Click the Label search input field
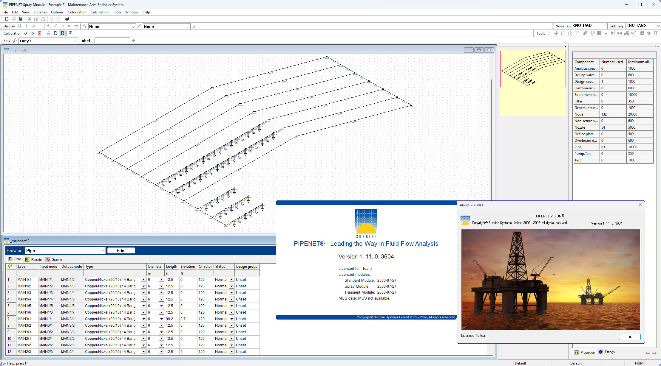Screen dimensions: 661x366 pos(112,41)
